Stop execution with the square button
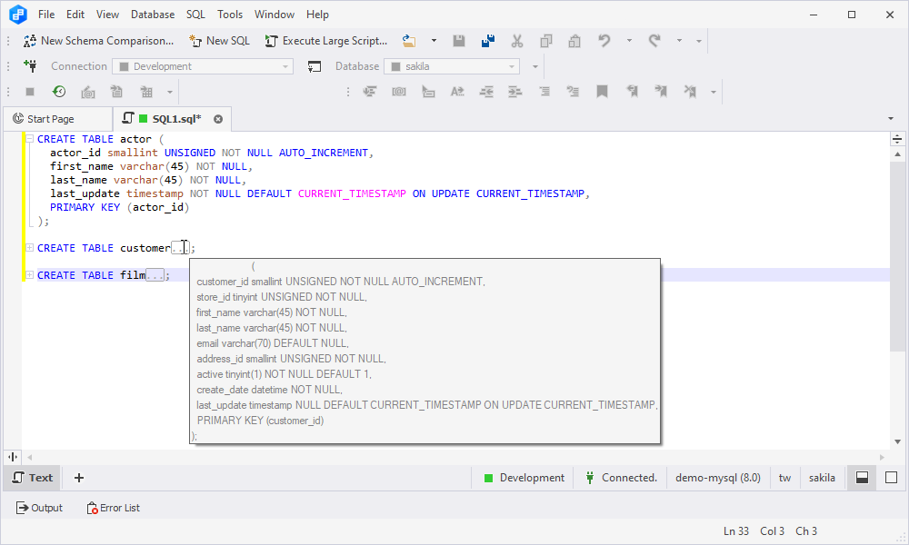The height and width of the screenshot is (545, 909). point(30,92)
